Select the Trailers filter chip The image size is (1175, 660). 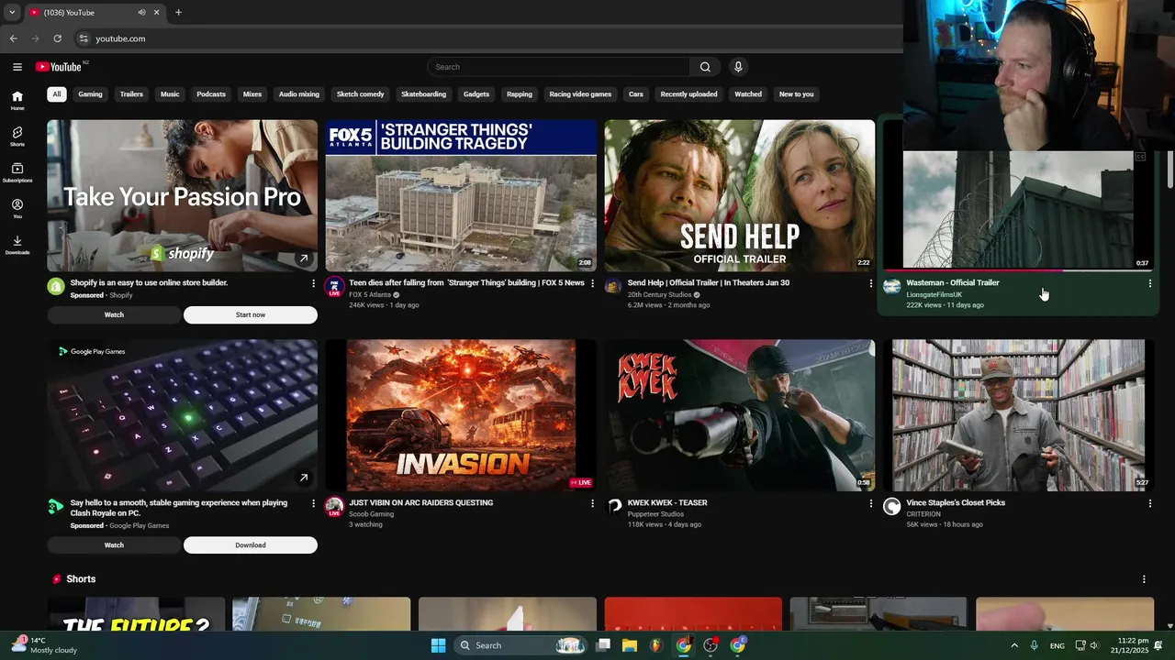pyautogui.click(x=131, y=93)
